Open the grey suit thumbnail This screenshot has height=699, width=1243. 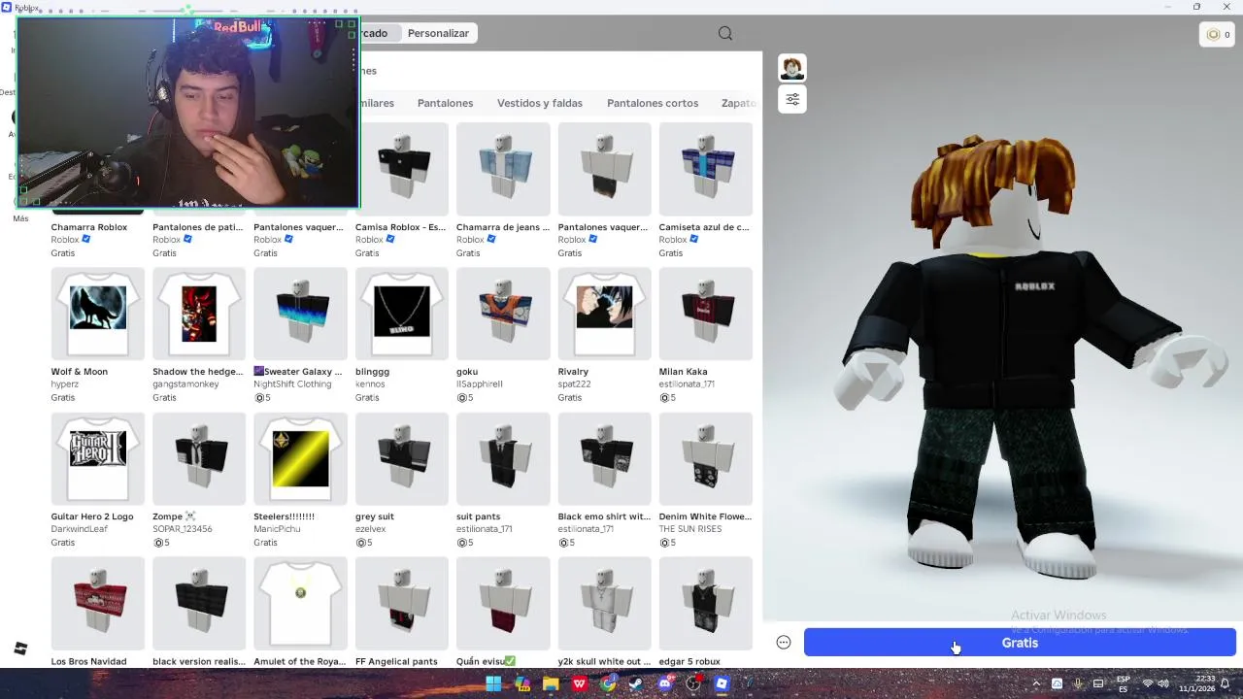click(x=402, y=458)
